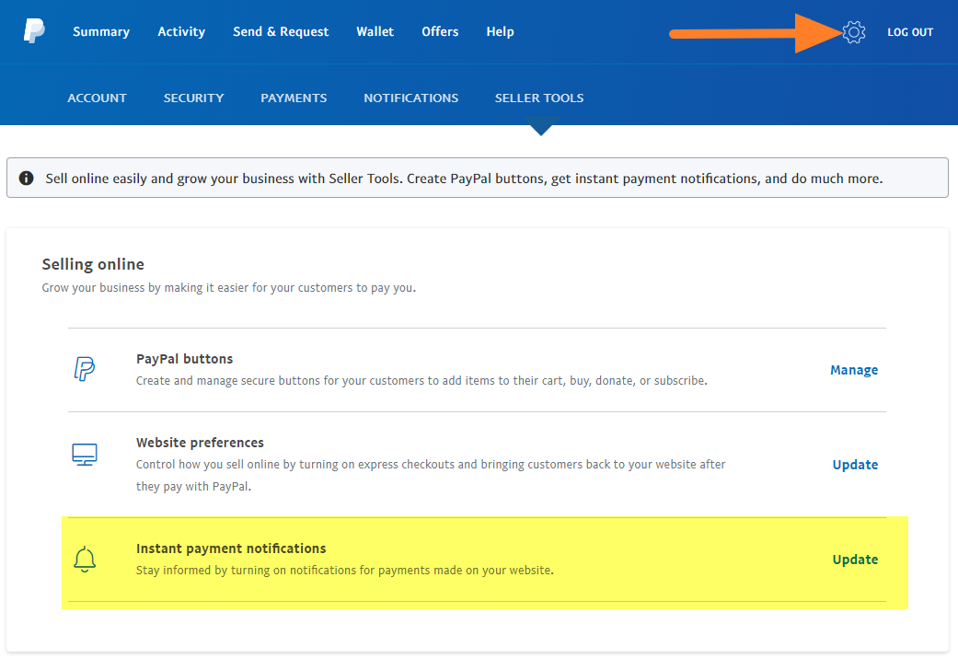Switch to the ACCOUNT tab

tap(97, 98)
